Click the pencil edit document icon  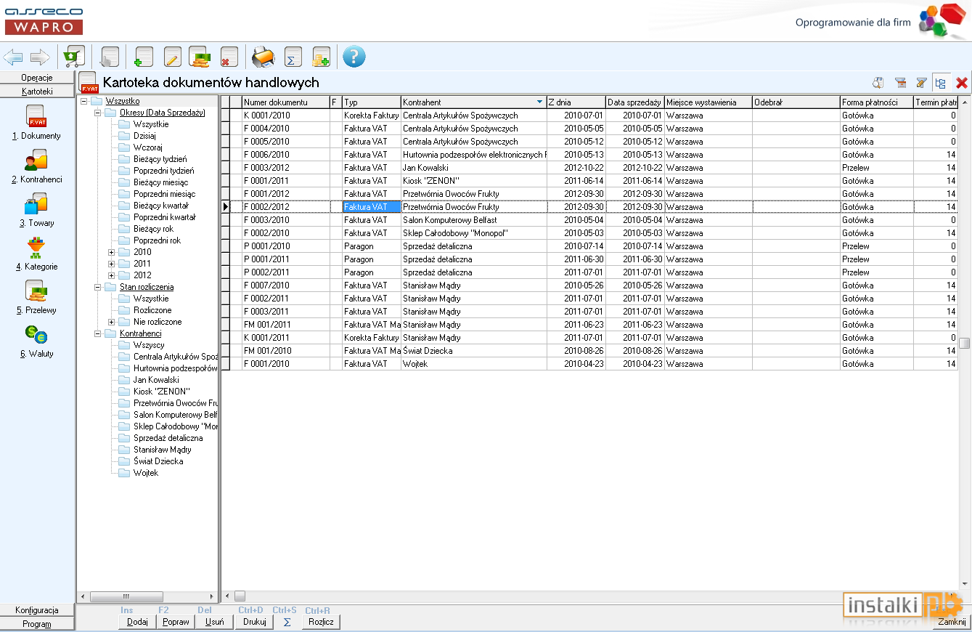tap(172, 57)
